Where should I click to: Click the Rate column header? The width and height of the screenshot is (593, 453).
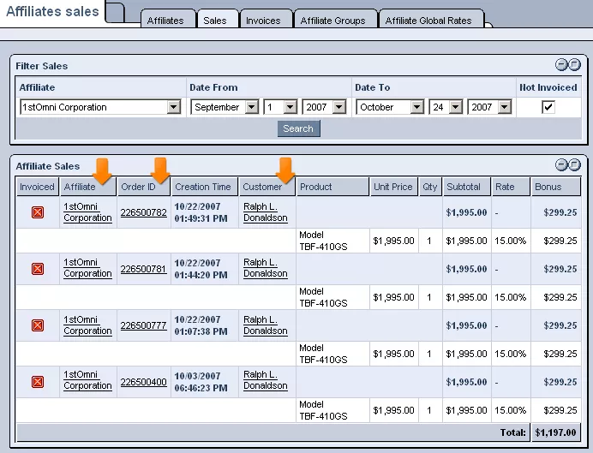pos(510,187)
